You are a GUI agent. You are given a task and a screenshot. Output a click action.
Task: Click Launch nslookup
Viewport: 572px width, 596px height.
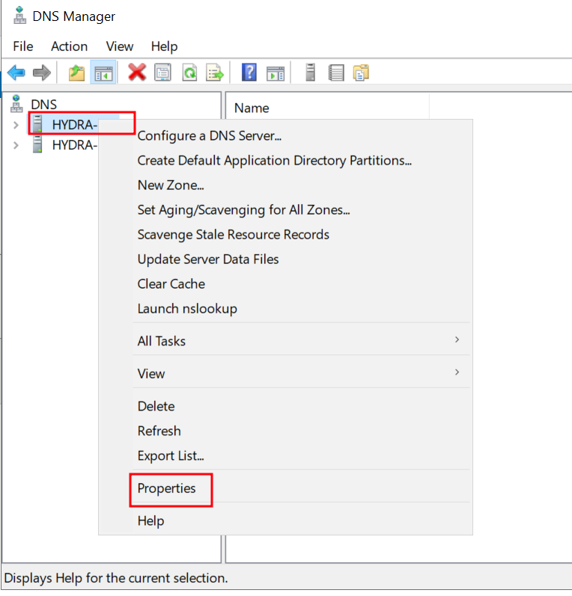coord(187,309)
